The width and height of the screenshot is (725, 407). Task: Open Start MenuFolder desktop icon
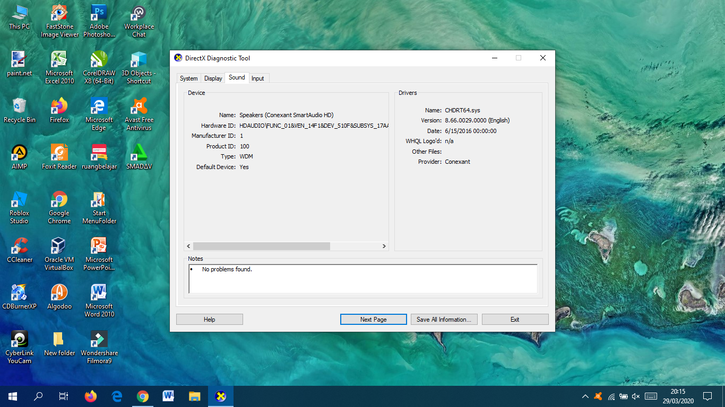tap(99, 207)
